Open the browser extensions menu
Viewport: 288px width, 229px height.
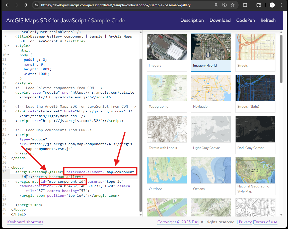pos(245,5)
